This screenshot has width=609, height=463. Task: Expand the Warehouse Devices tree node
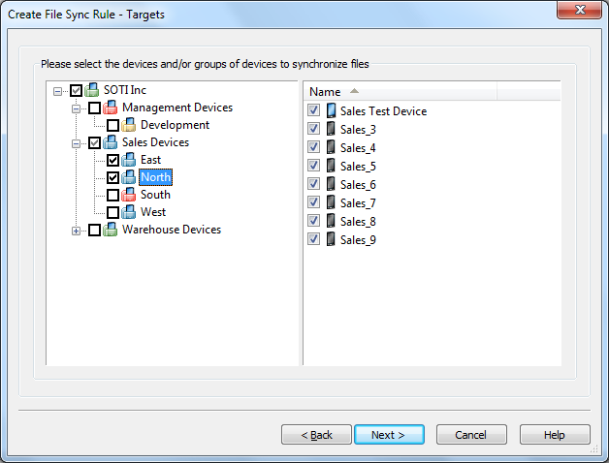[76, 231]
